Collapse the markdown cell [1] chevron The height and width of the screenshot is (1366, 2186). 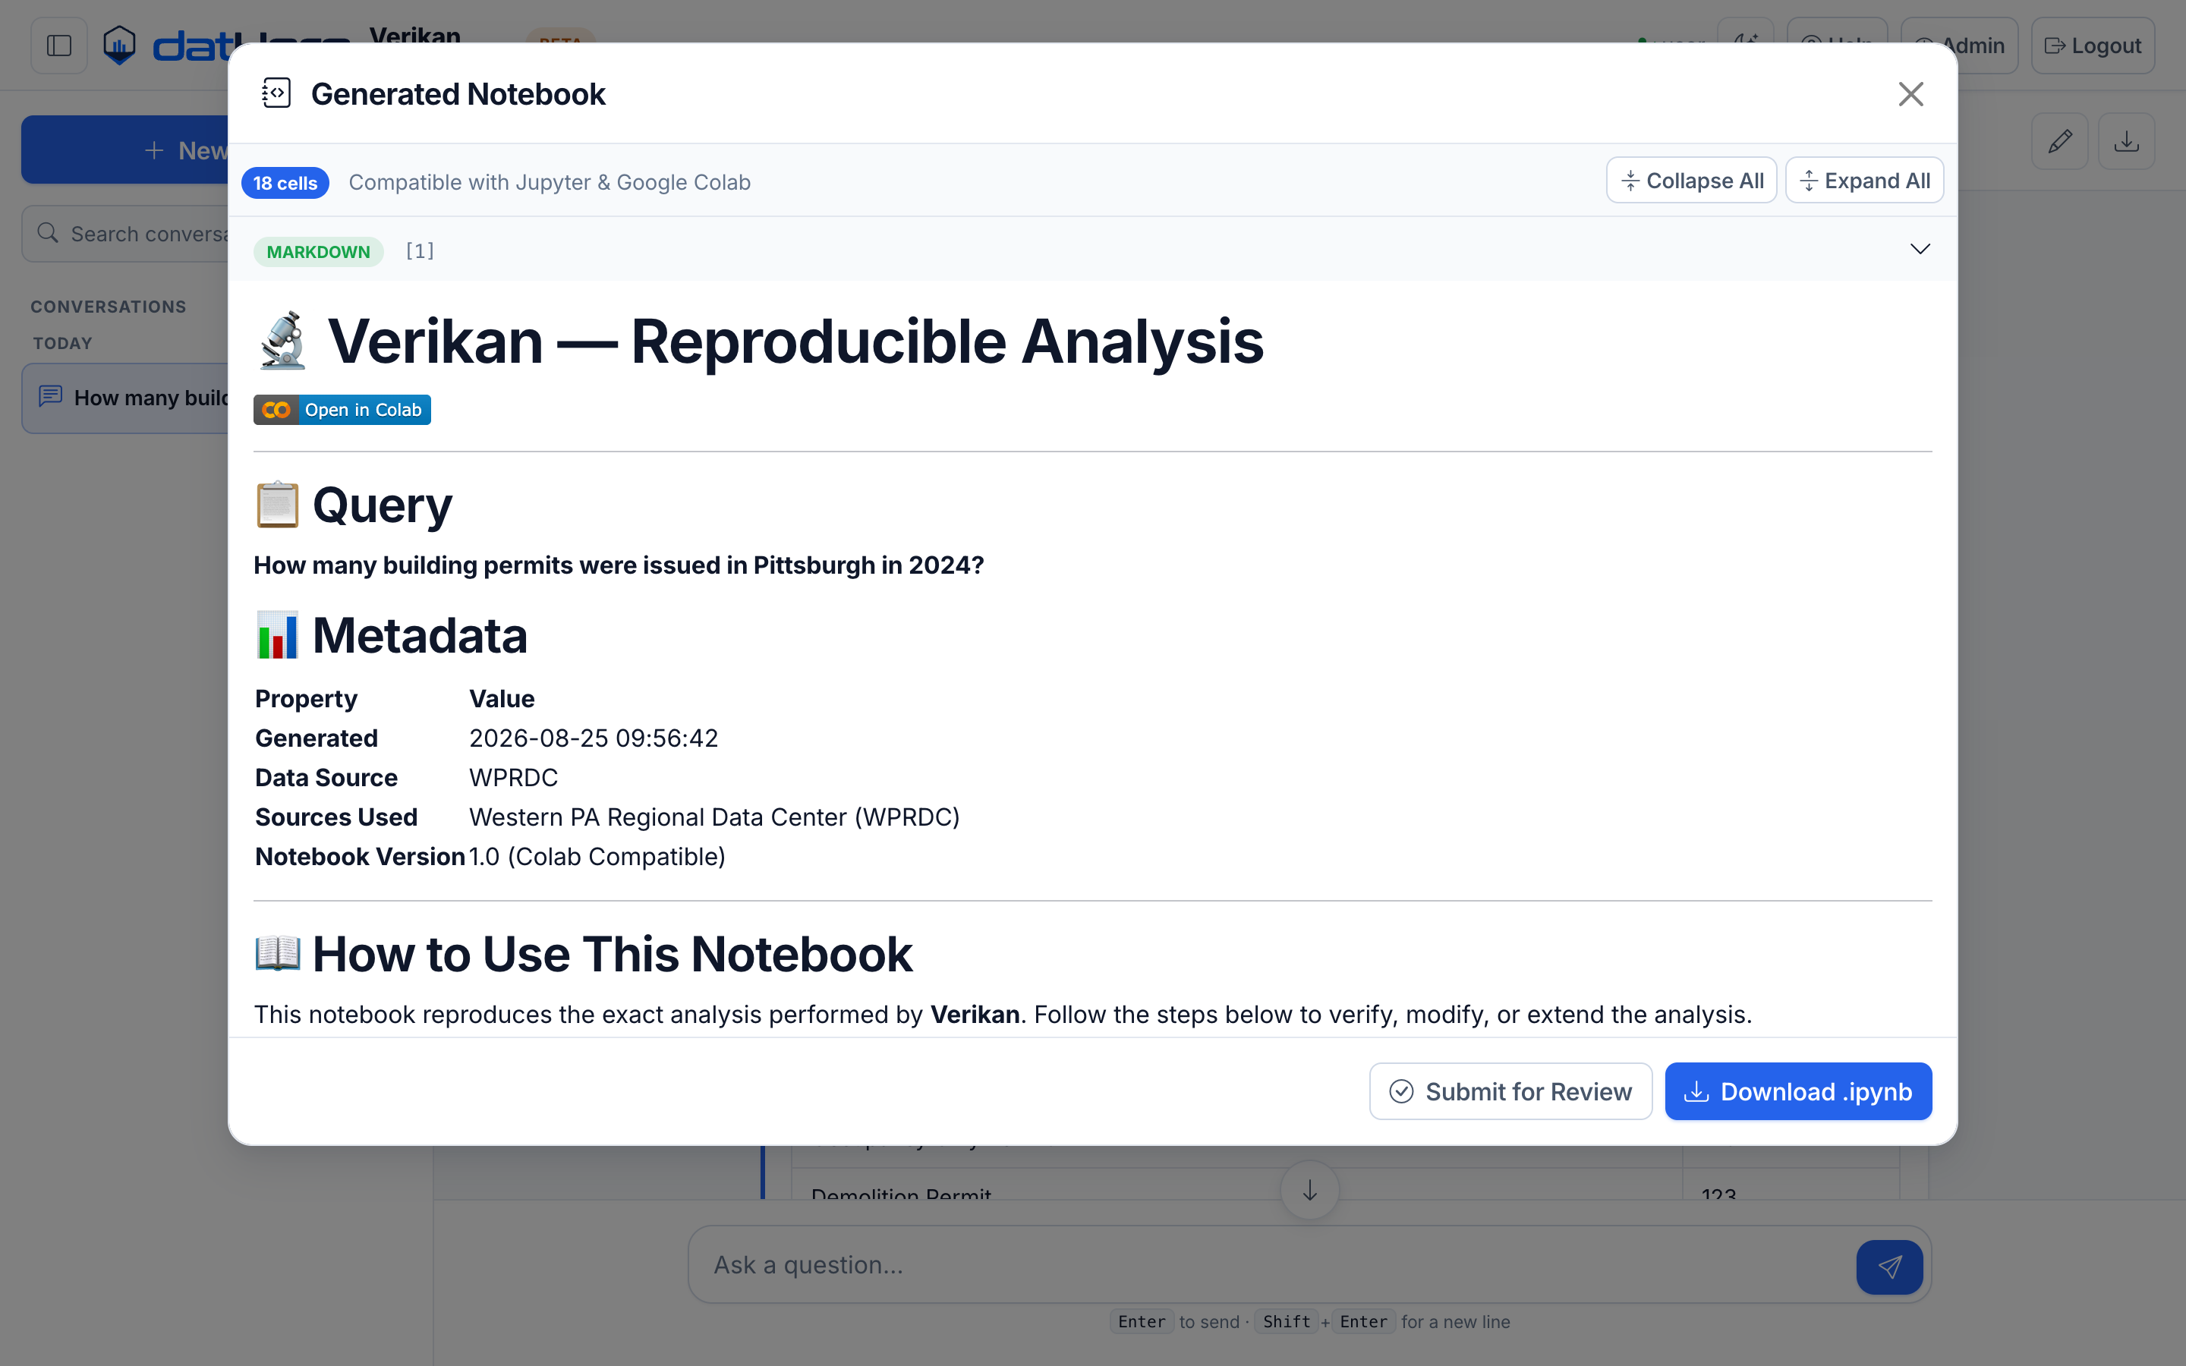1920,250
